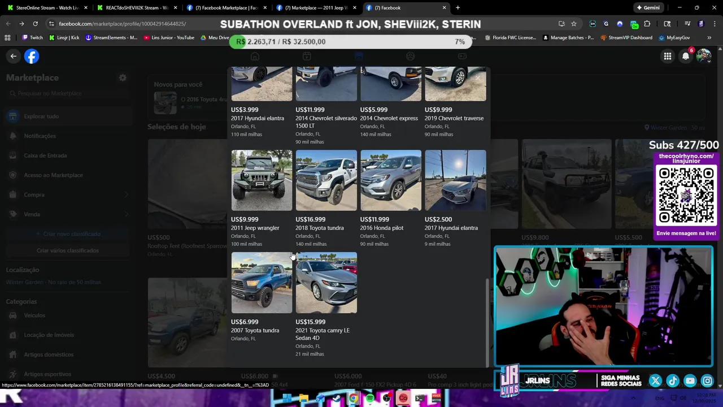
Task: Open Lins Junior - YouTube bookmark
Action: [169, 38]
